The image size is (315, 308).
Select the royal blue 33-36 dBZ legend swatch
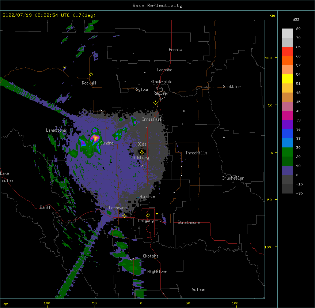(287, 134)
